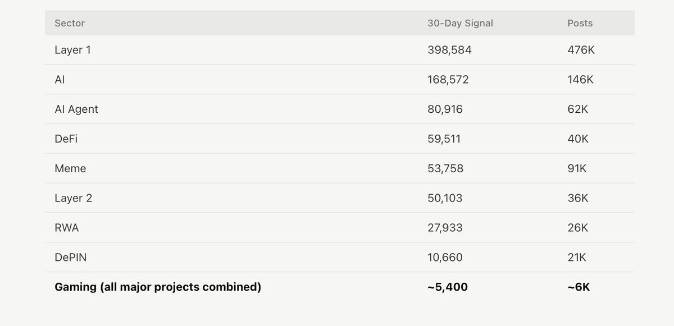The width and height of the screenshot is (674, 326).
Task: Click the 30-Day Signal column header
Action: 460,23
